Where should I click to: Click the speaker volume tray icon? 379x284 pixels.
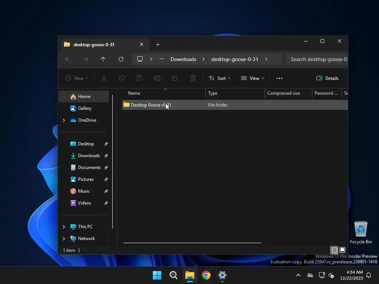click(x=331, y=275)
